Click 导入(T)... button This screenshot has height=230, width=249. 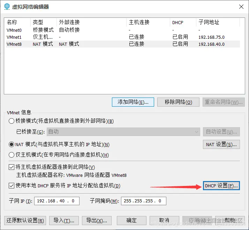point(64,221)
